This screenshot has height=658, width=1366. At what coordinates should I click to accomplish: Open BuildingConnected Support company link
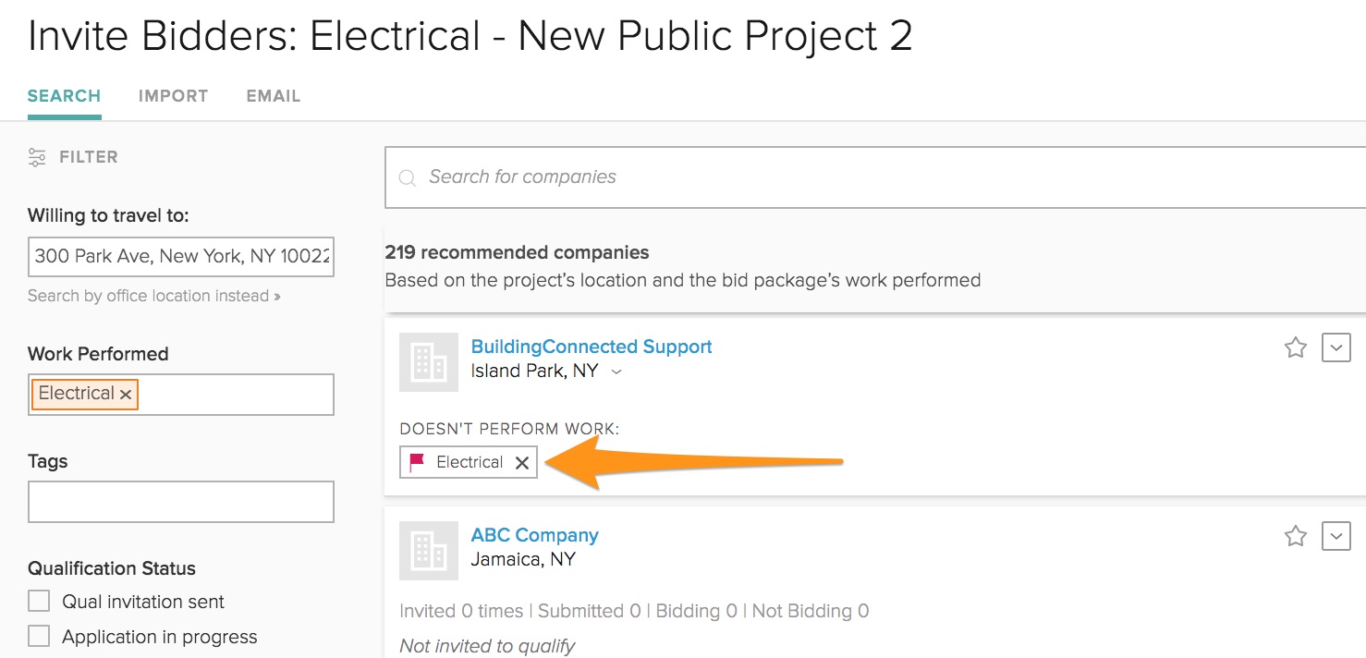click(592, 347)
